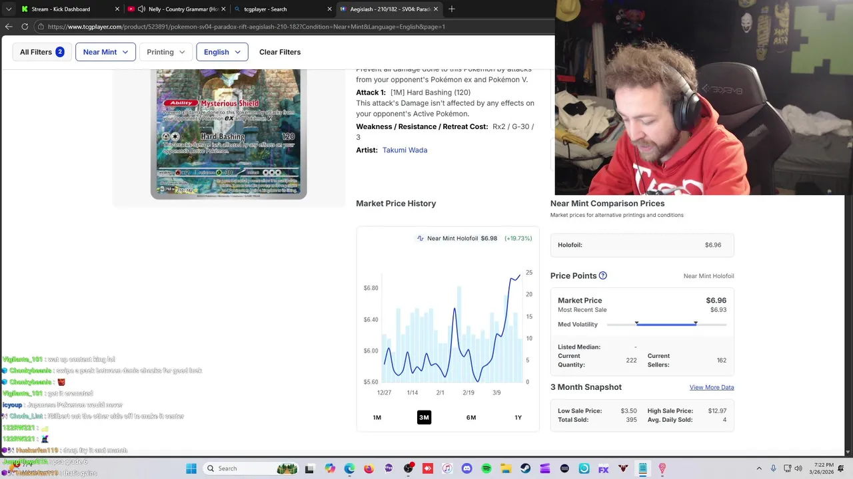Open artist Takumi Wada link

pyautogui.click(x=405, y=150)
